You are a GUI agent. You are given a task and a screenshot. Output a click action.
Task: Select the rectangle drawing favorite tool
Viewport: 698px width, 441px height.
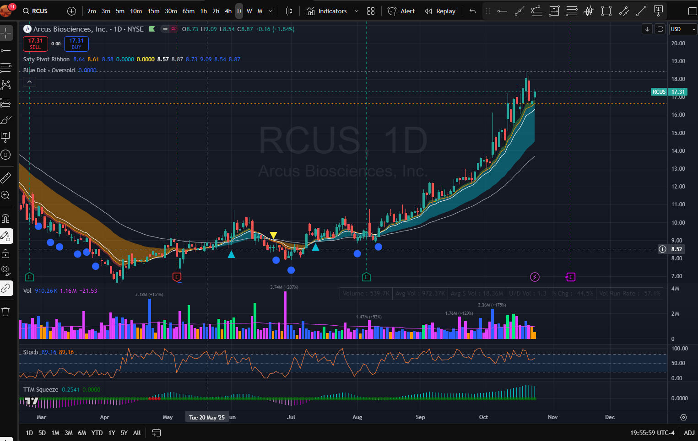pos(606,11)
